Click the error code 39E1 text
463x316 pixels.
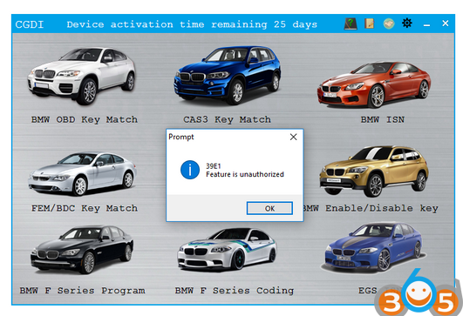click(x=214, y=166)
